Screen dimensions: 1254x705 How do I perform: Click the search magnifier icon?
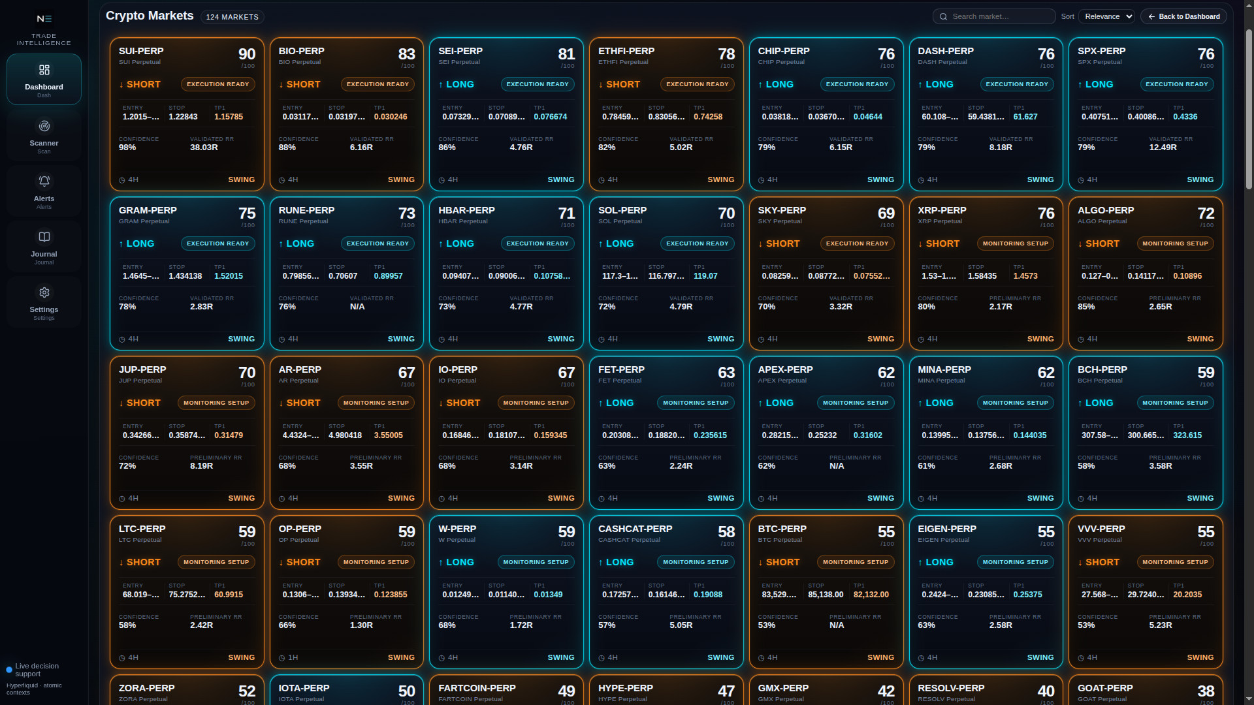[x=944, y=17]
